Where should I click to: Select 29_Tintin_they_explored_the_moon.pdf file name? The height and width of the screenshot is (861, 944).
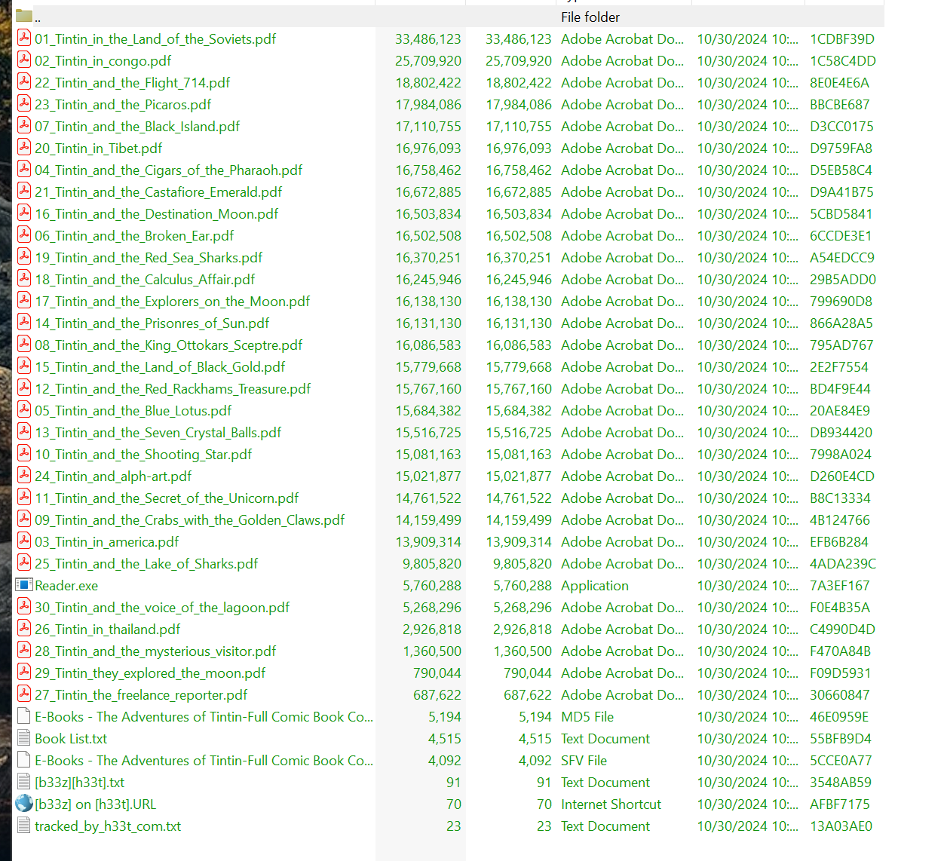tap(150, 673)
